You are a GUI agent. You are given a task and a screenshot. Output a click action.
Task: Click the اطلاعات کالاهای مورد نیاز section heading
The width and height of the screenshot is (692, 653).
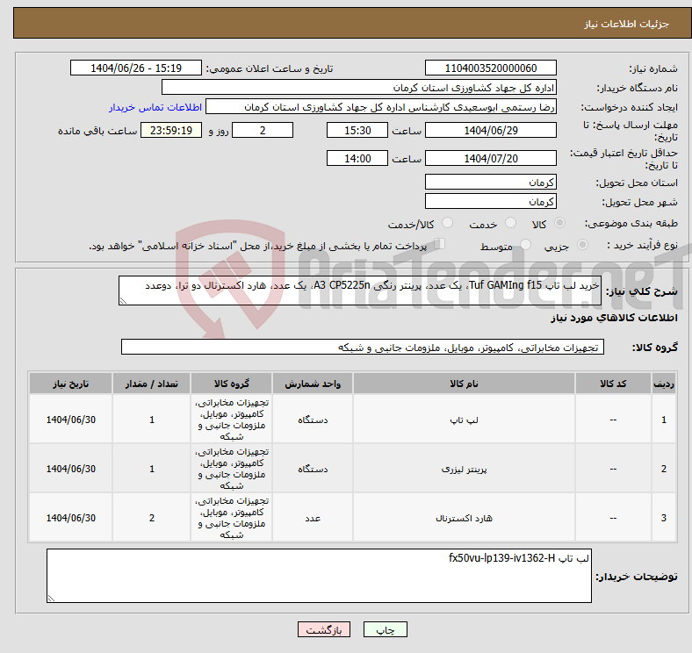614,318
